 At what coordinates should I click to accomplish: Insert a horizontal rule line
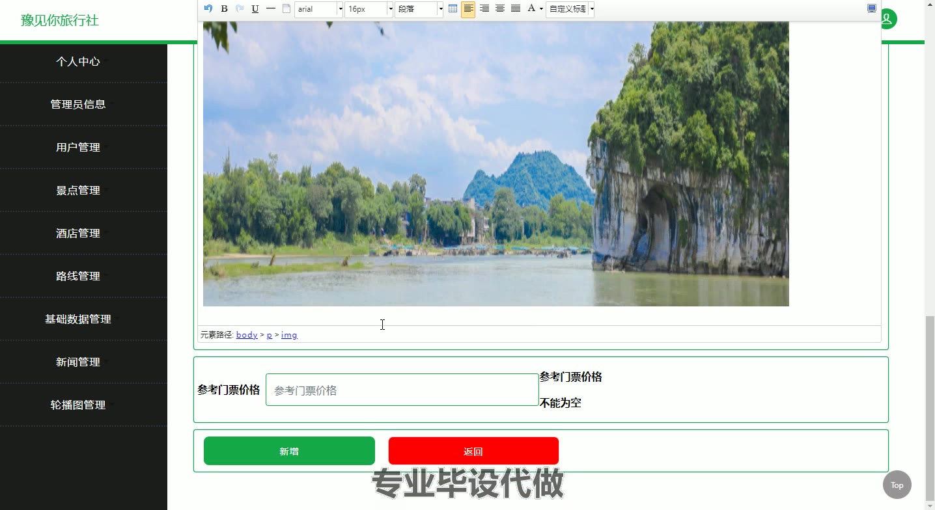pos(271,8)
